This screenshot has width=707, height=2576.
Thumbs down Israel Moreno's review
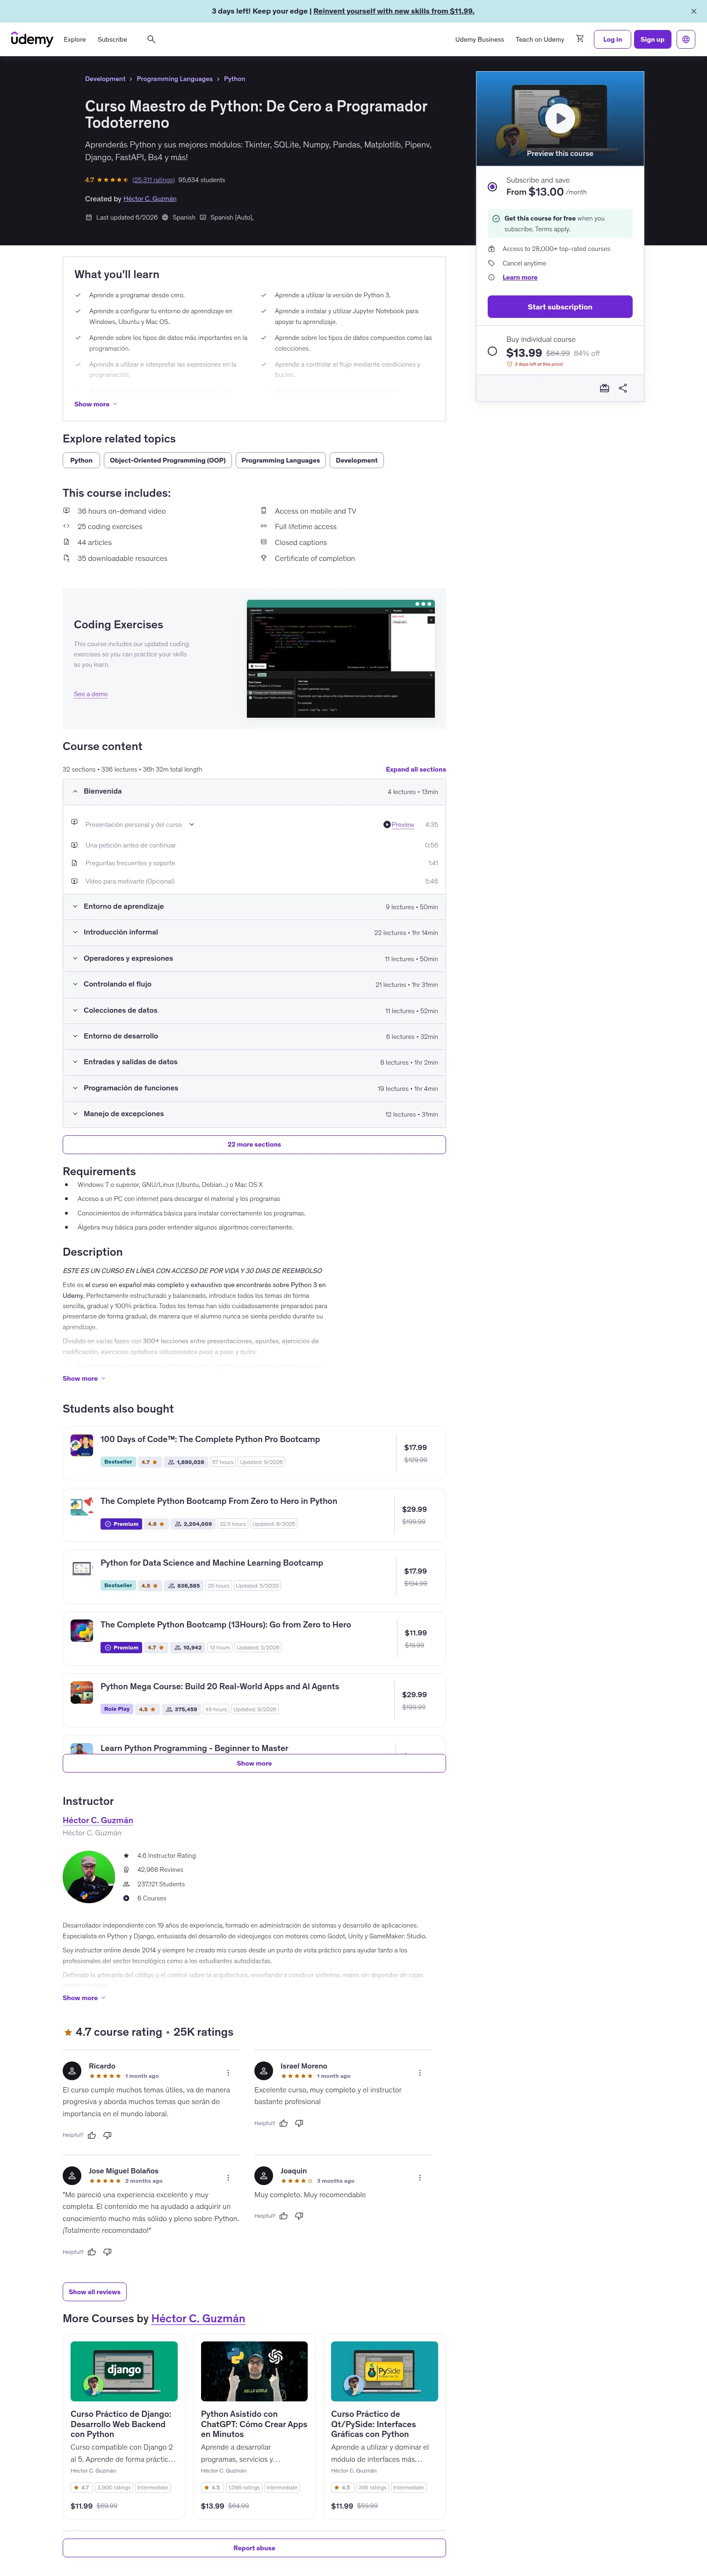(300, 2123)
